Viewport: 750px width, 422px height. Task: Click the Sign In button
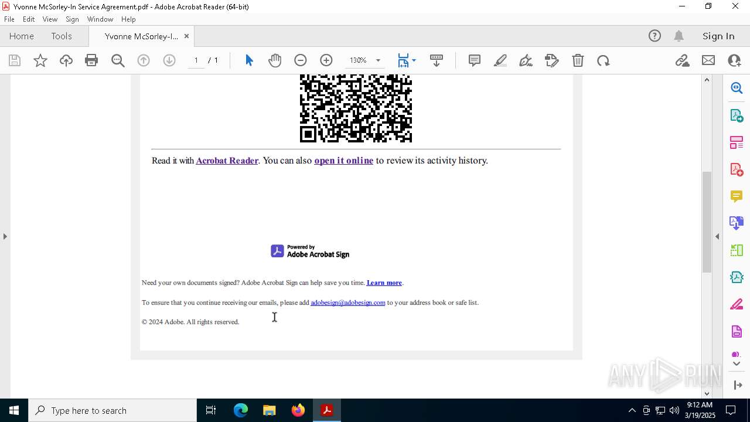[x=718, y=36]
